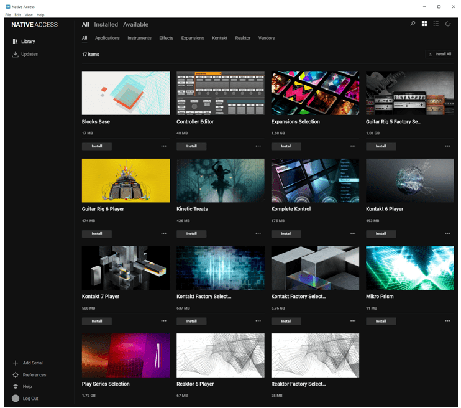Filter by Instruments category

[x=139, y=38]
